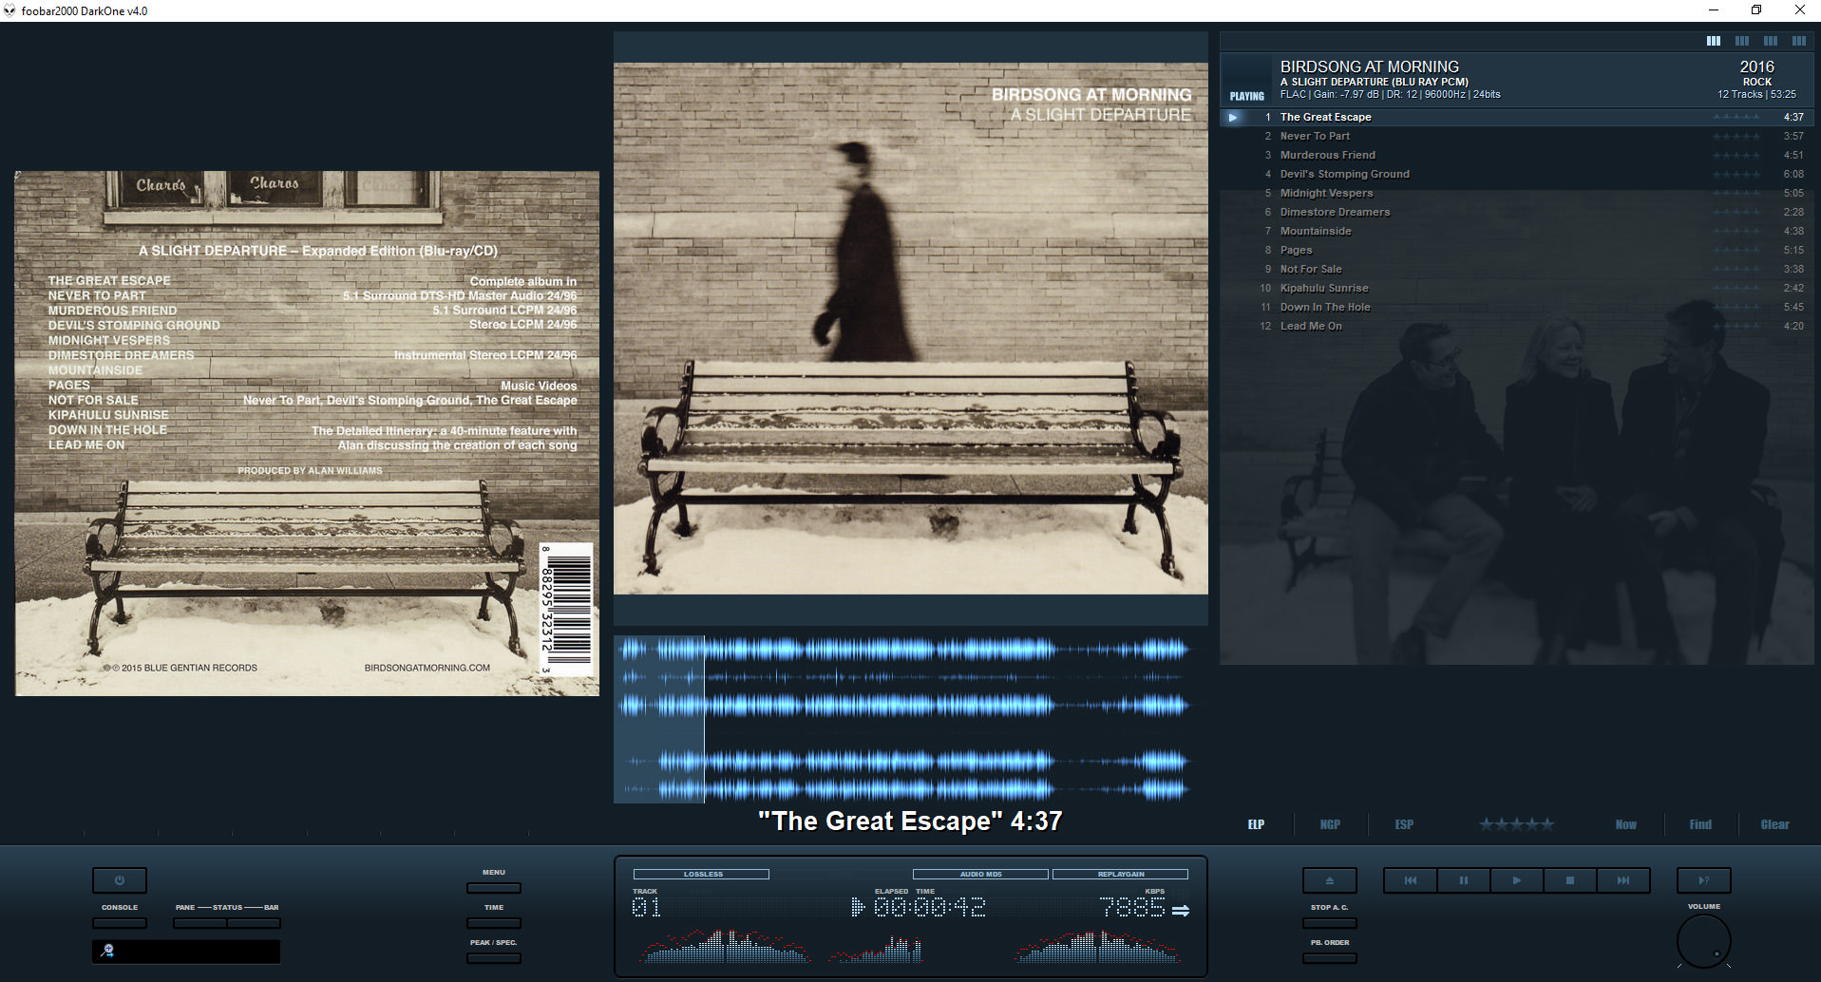This screenshot has height=982, width=1821.
Task: Select track Midnight Vespers
Action: tap(1516, 193)
